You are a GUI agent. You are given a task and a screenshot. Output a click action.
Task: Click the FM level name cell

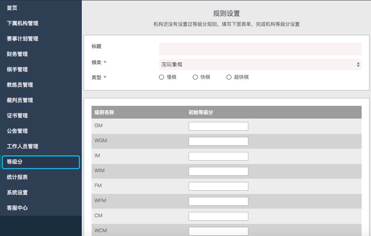(x=98, y=185)
